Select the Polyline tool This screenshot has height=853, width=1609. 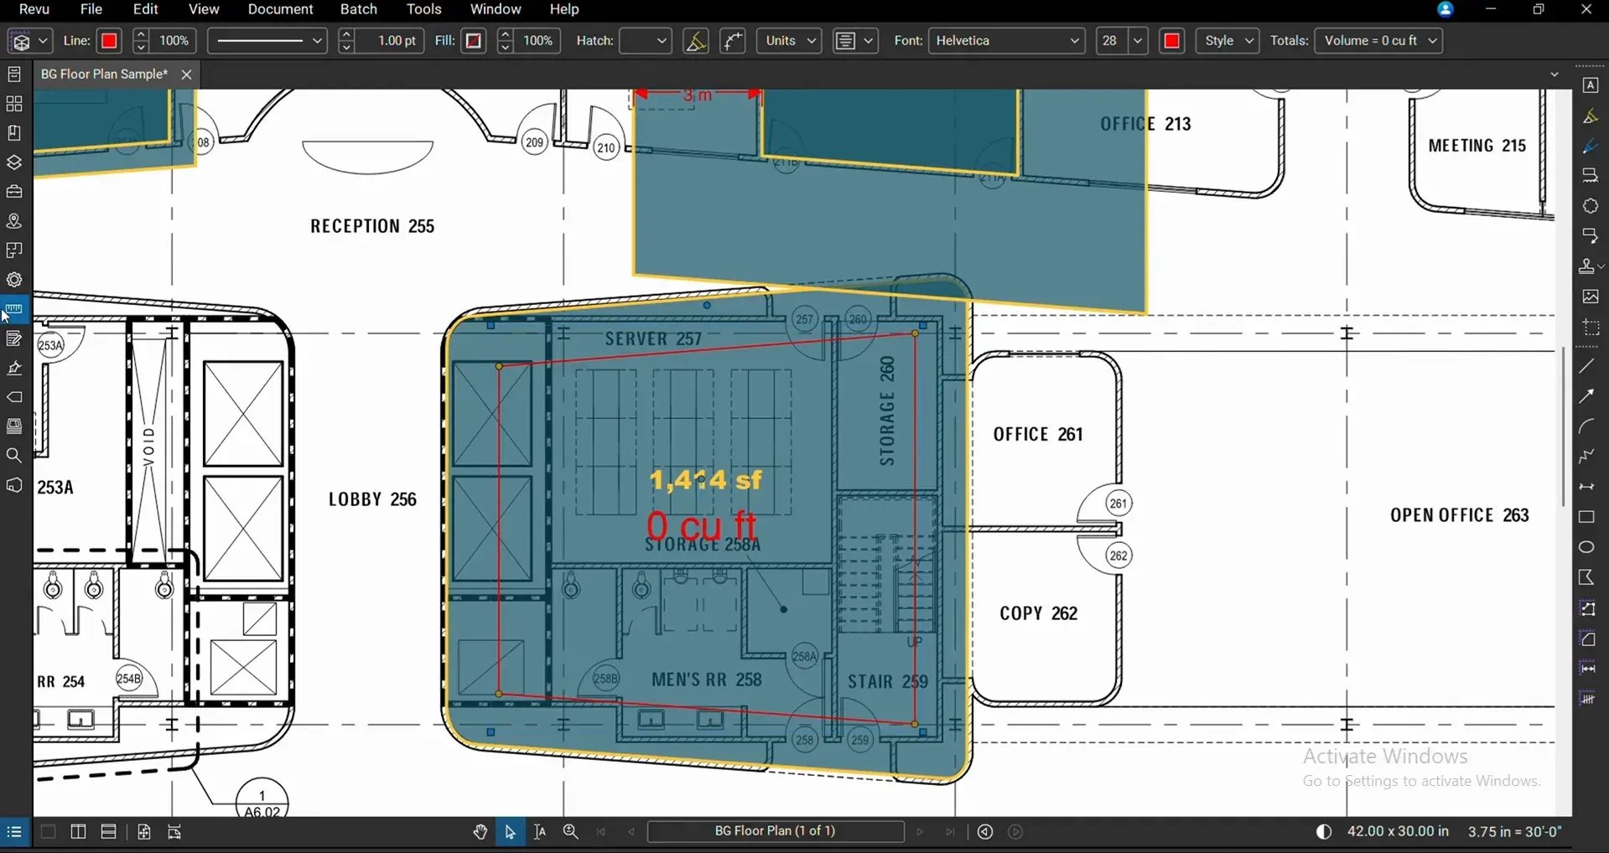pyautogui.click(x=1586, y=457)
